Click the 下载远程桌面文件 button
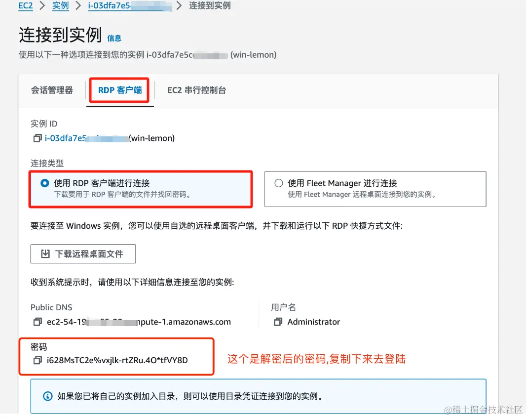Viewport: 526px width, 418px height. point(83,253)
